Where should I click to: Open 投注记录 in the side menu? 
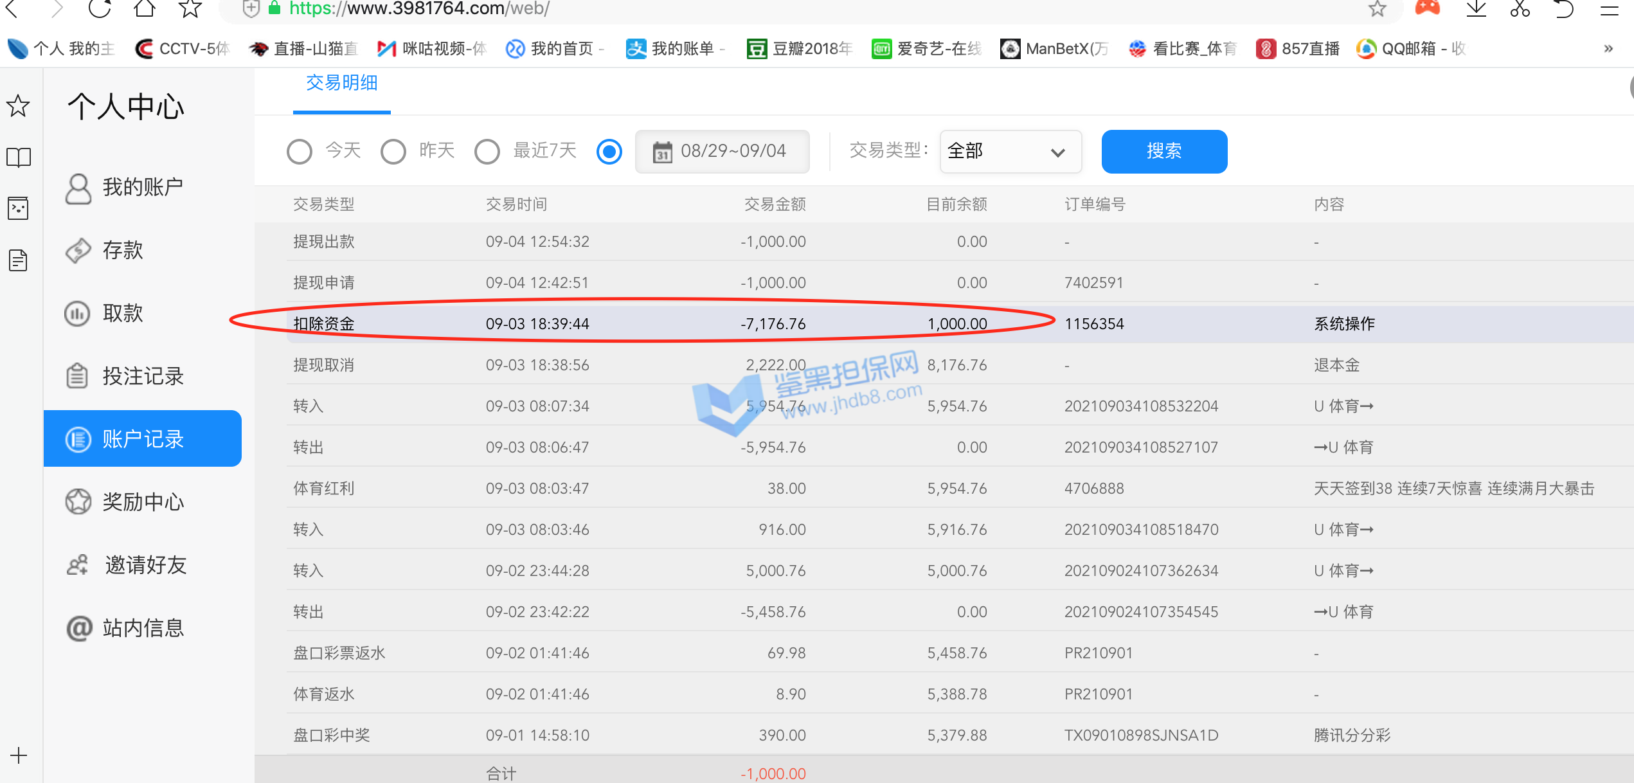point(143,376)
